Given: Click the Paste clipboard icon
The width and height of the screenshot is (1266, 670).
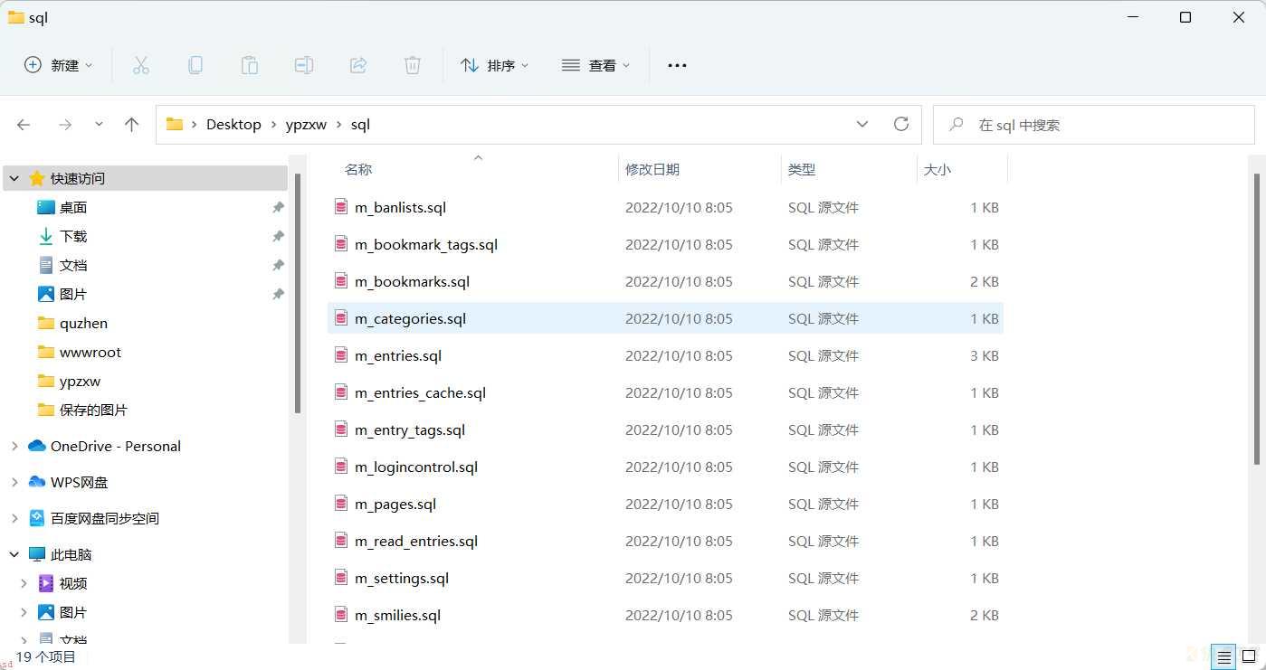Looking at the screenshot, I should [249, 65].
